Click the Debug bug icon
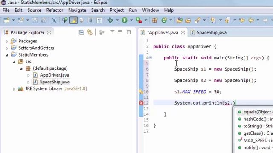 110,20
